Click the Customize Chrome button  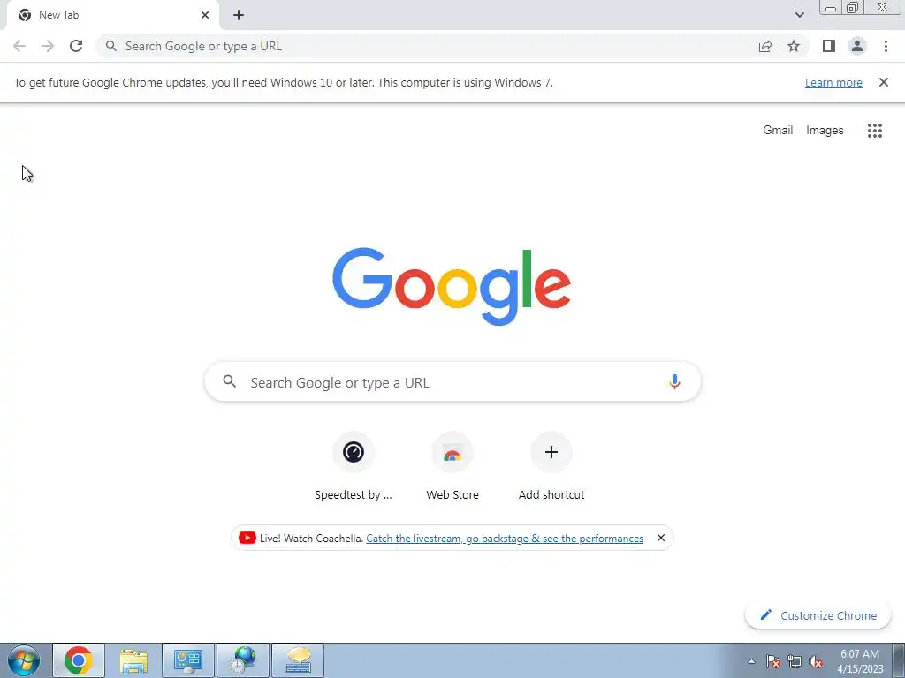[x=818, y=615]
